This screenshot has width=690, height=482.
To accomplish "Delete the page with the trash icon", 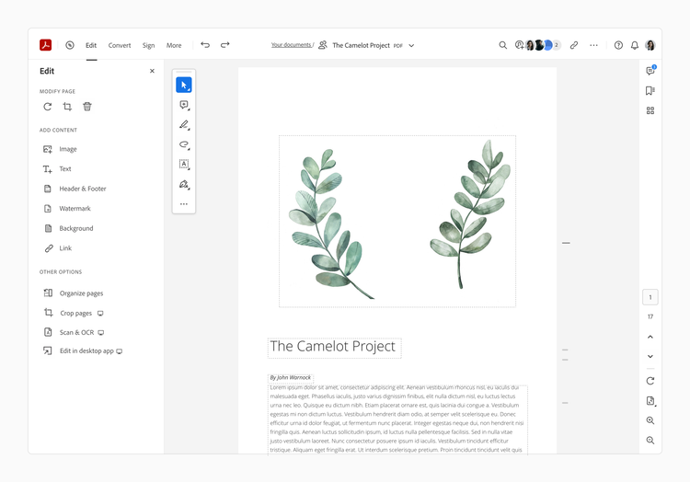I will click(x=87, y=107).
